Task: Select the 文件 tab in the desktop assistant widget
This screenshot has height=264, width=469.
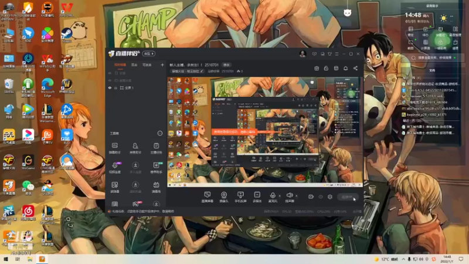Action: coord(432,70)
